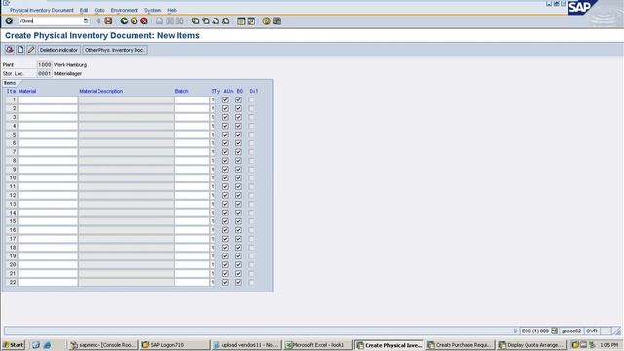Toggle AUn checkbox in item row 12
624x351 pixels.
pyautogui.click(x=225, y=195)
